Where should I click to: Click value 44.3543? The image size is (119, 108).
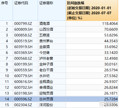coord(111,41)
